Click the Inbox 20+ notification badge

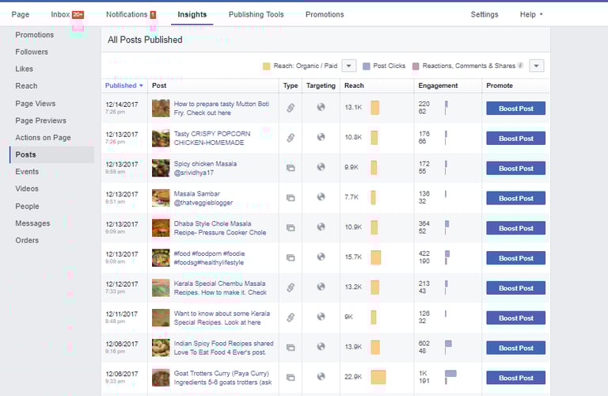click(78, 15)
